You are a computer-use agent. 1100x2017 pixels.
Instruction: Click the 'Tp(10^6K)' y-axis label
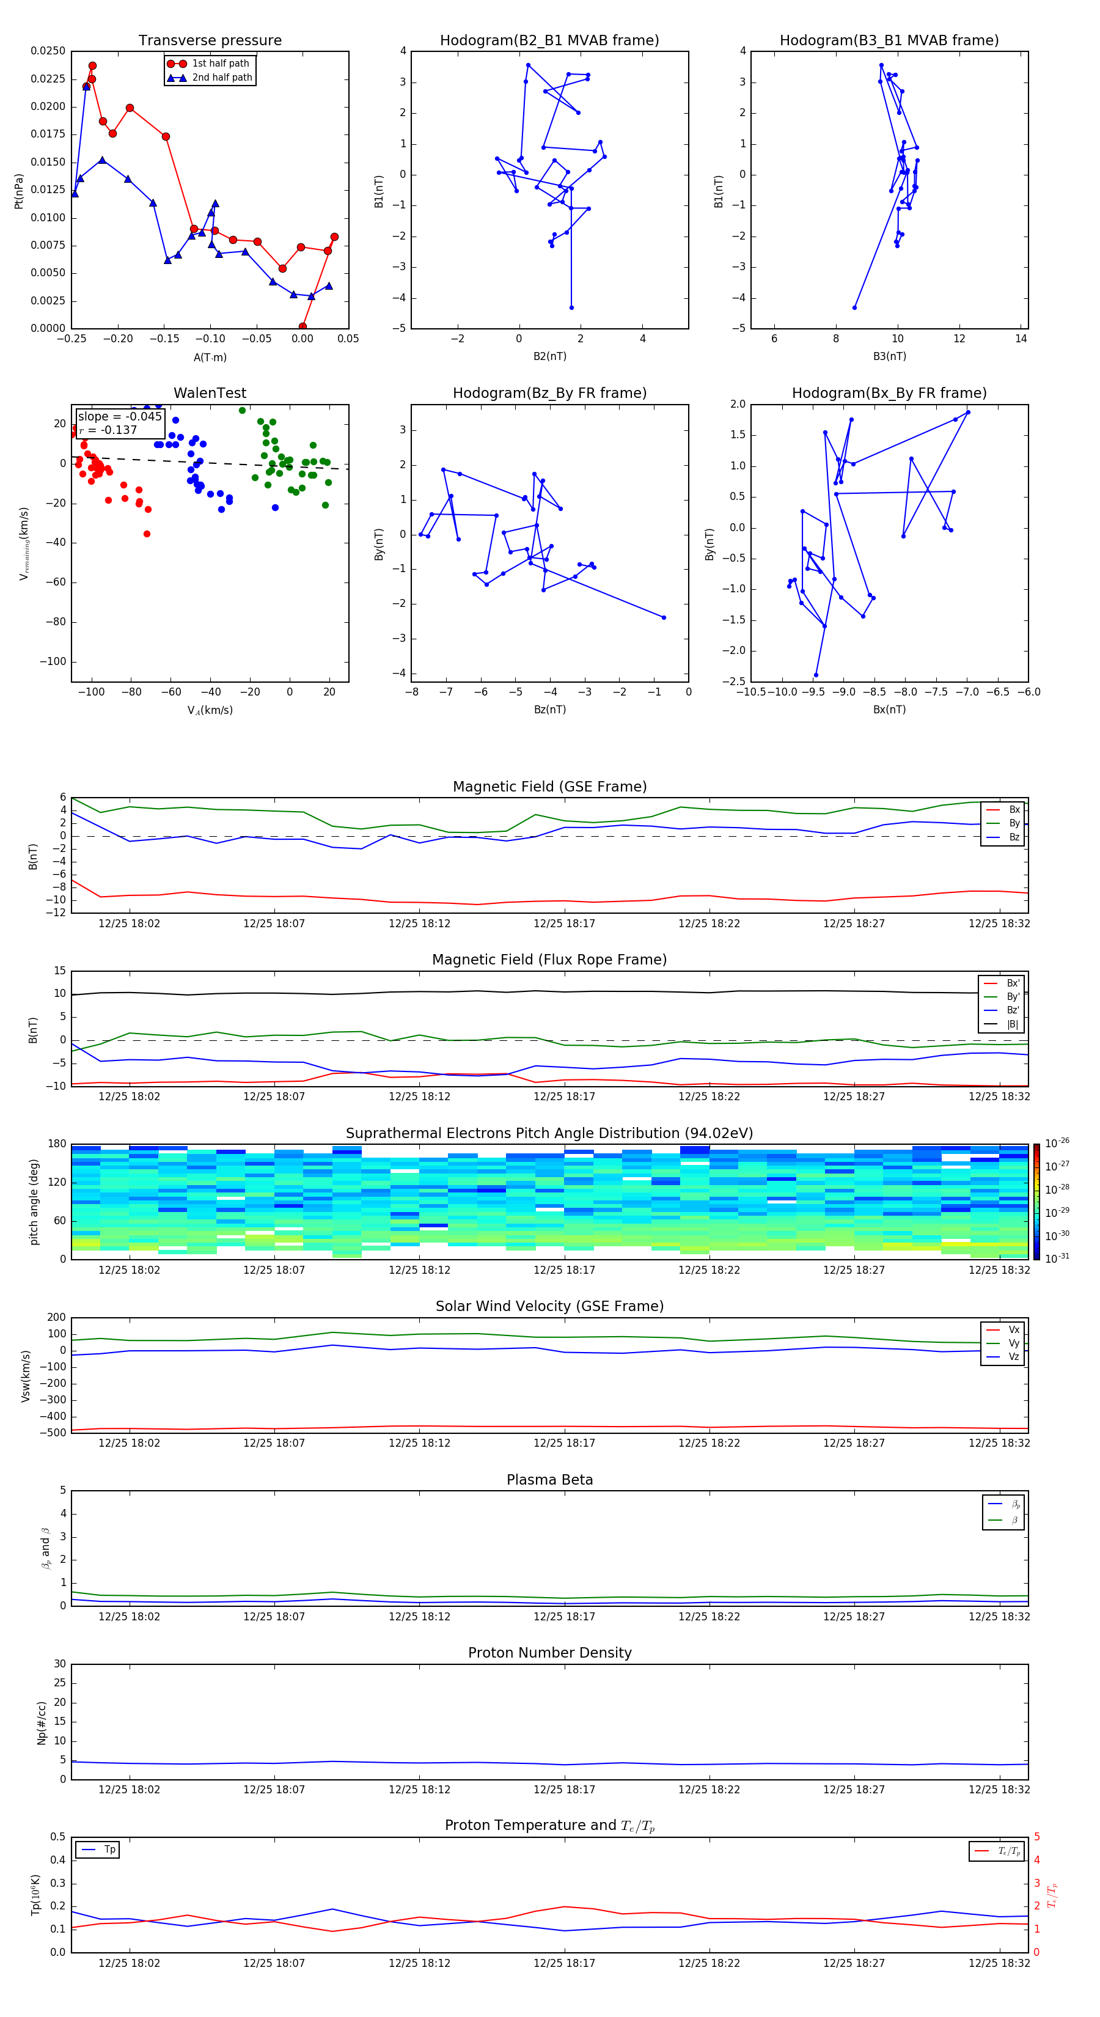35,1895
